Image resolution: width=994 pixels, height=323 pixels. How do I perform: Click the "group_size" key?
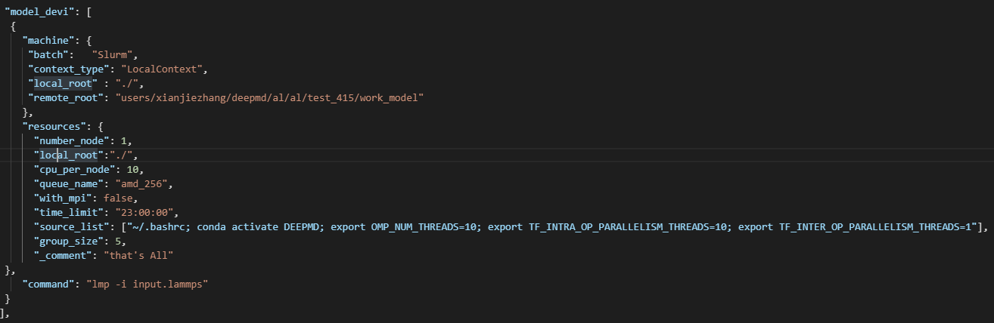click(x=69, y=241)
